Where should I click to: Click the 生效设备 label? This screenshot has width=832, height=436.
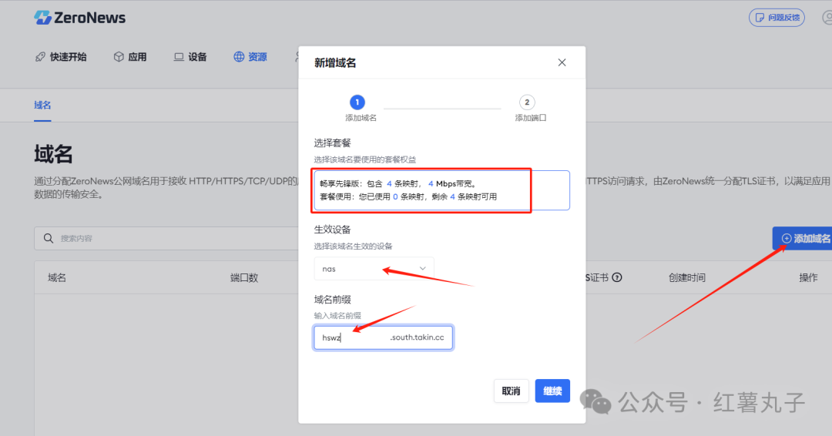point(332,229)
